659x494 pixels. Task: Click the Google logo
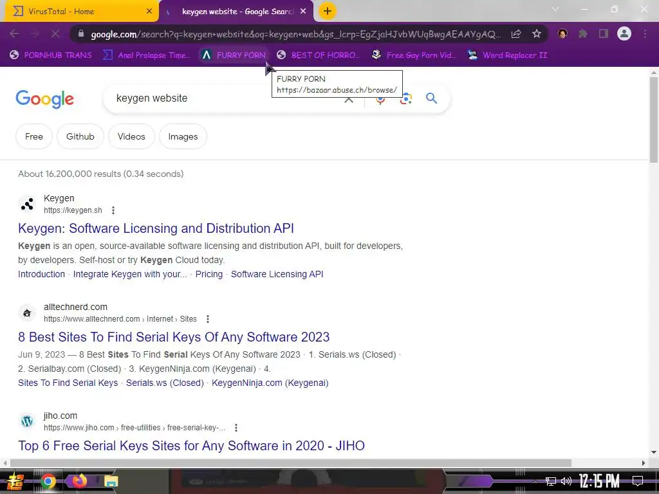point(44,99)
